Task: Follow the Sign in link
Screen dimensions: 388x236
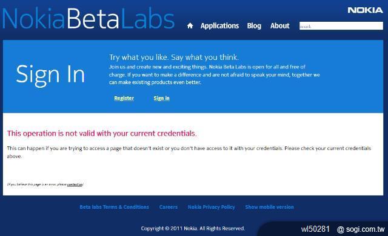Action: pos(162,98)
